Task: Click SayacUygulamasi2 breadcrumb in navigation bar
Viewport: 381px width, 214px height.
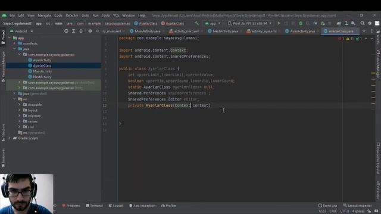Action: 17,23
